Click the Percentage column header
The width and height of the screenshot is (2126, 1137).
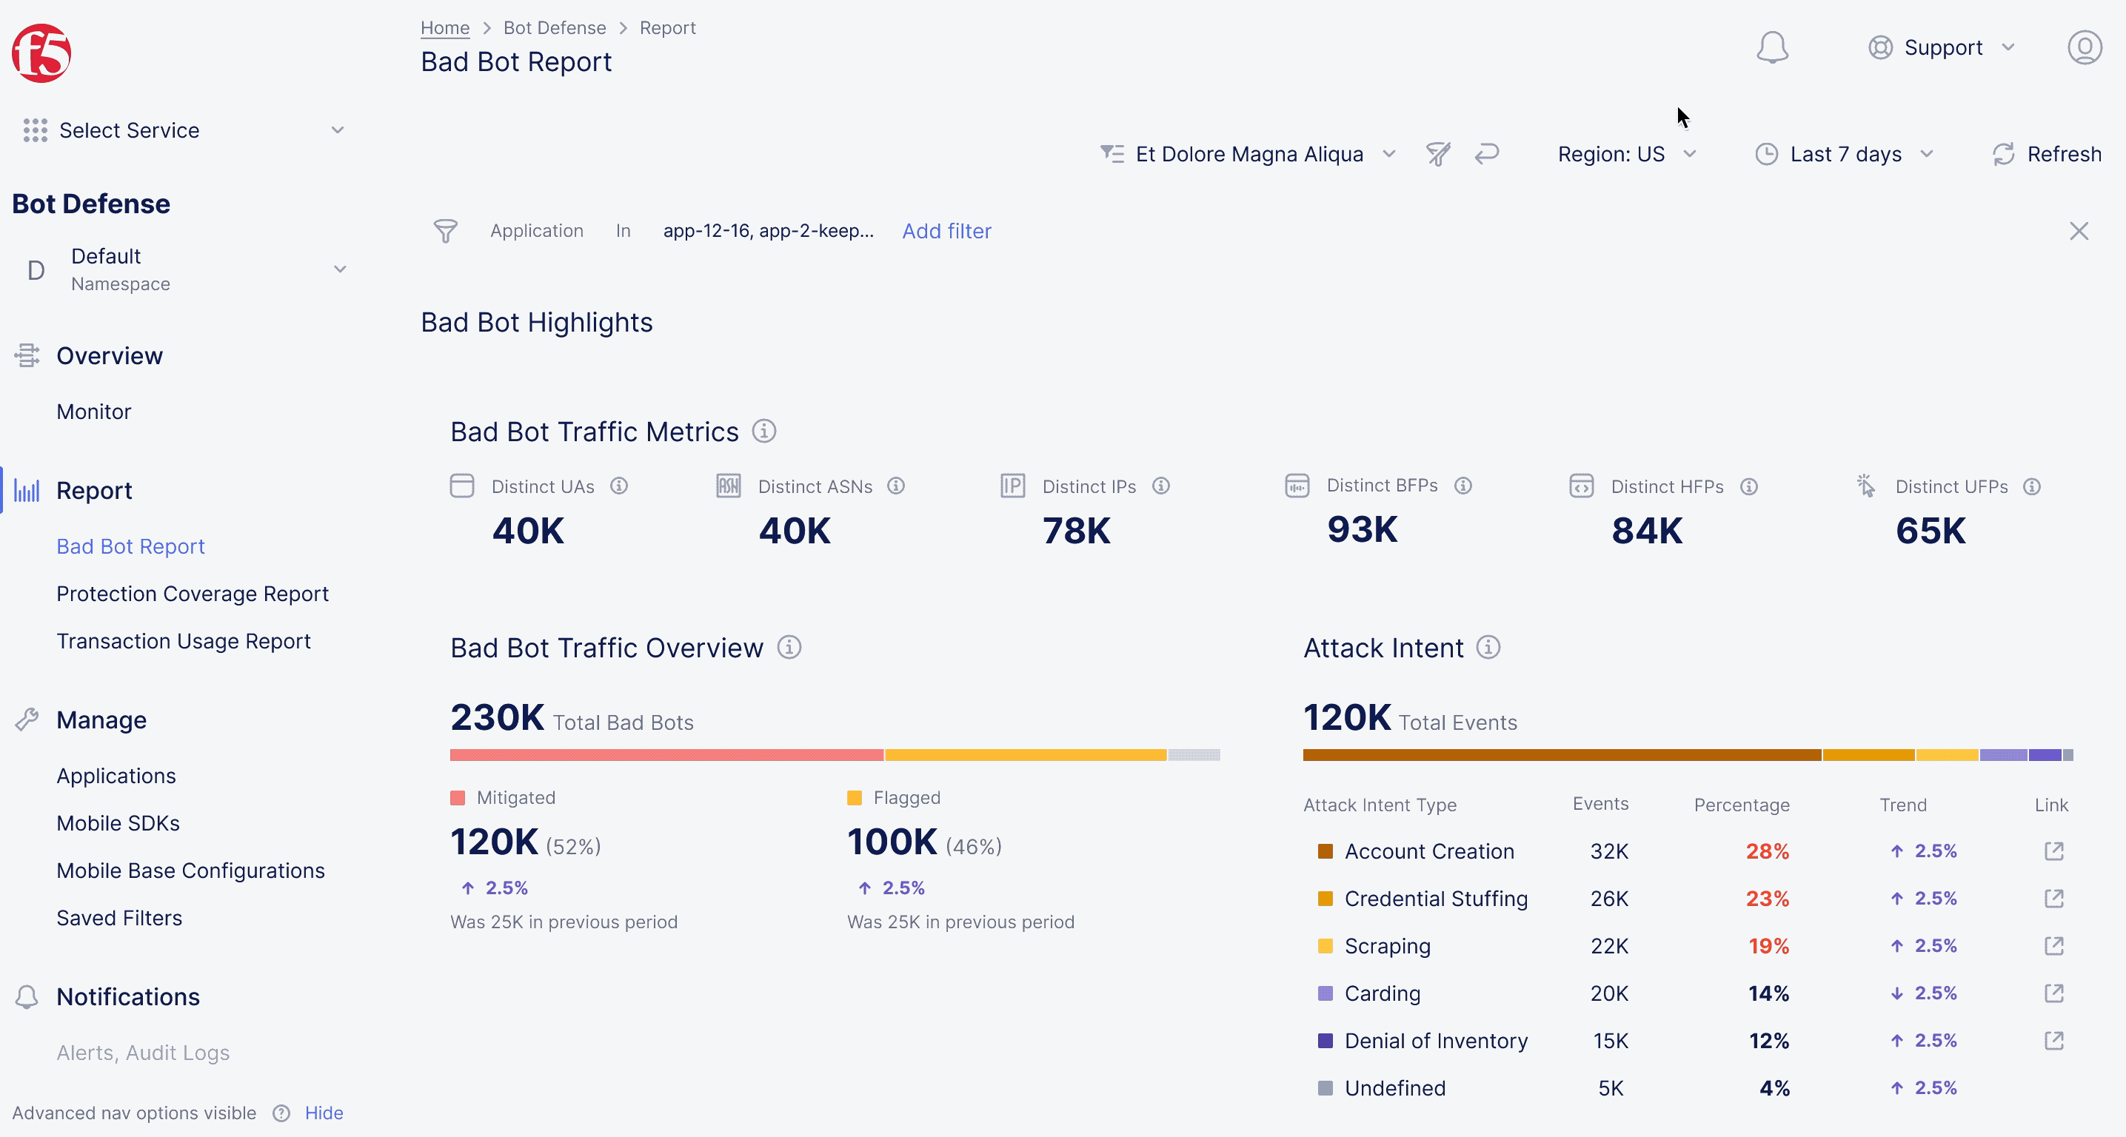(1742, 805)
